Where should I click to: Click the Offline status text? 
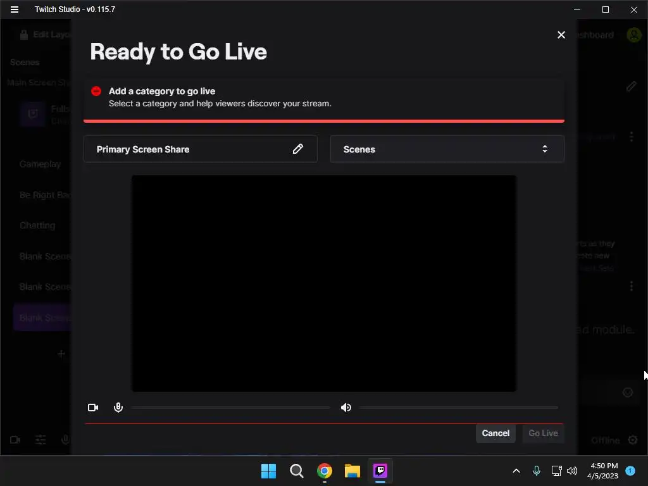pos(605,440)
